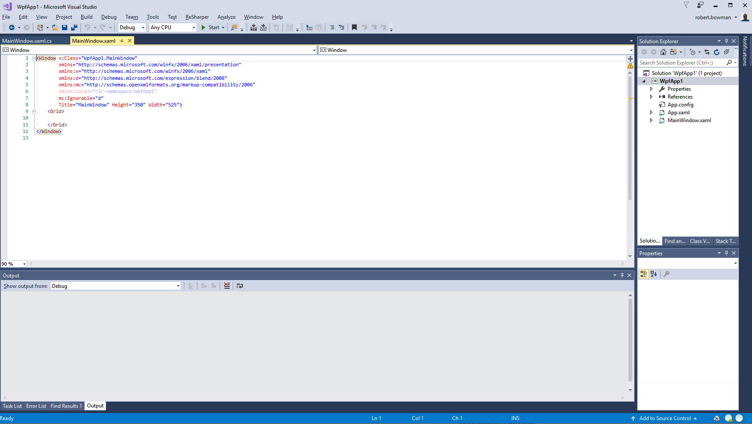
Task: Comment out the selected lines
Action: point(331,27)
